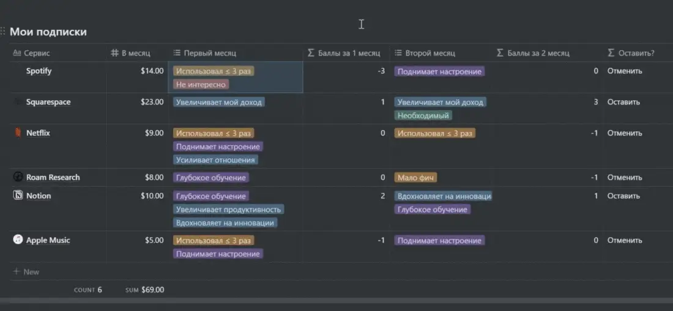The height and width of the screenshot is (311, 673).
Task: Click Notion's second-month Глубокое обучение tag
Action: (x=432, y=210)
